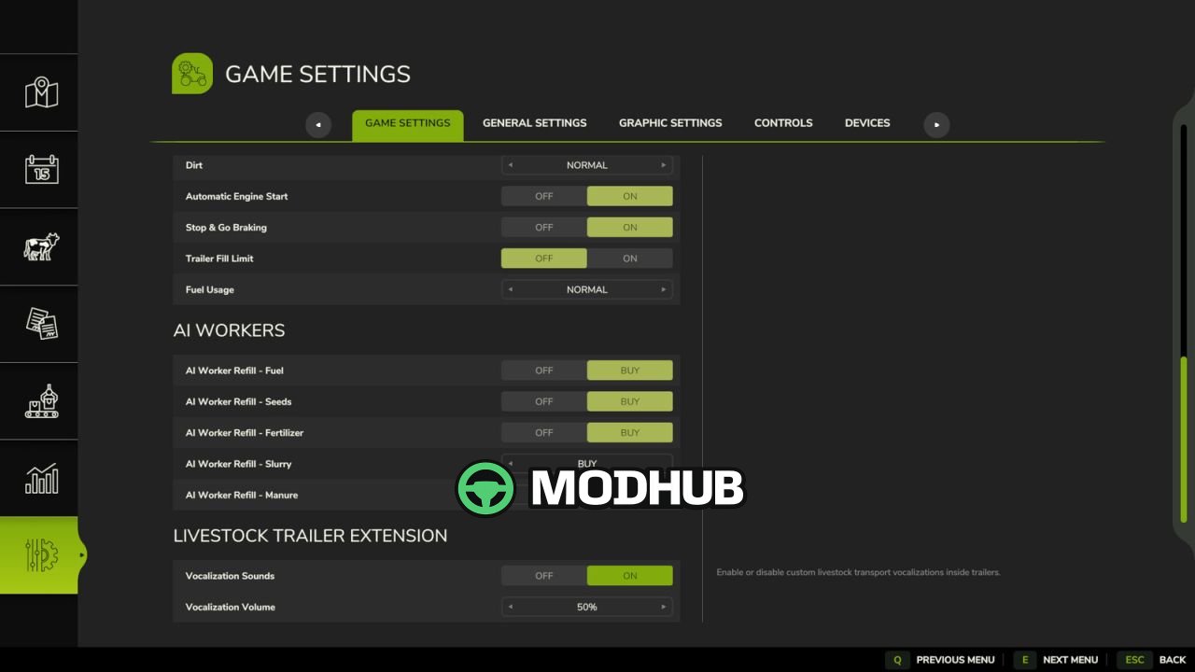Click the AI Worker Refill Slurry BUY selector

(587, 463)
